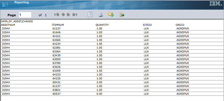Toggle the table of contents icon
224x101 pixels.
[90, 15]
